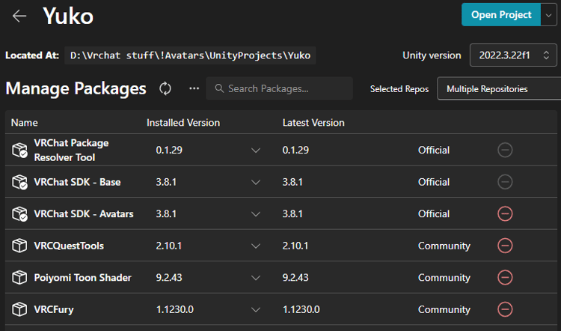561x331 pixels.
Task: Open the Multiple Repositories selector
Action: point(497,88)
